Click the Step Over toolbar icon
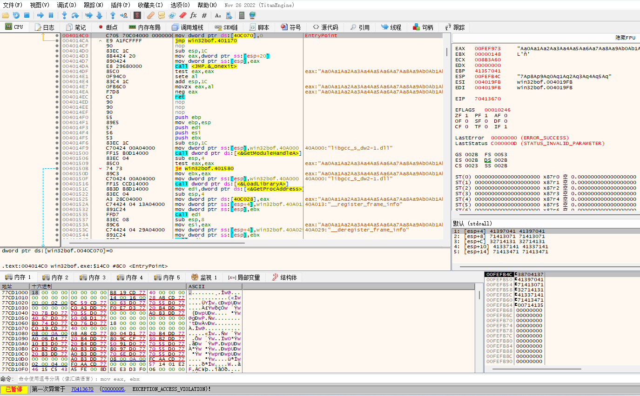 75,15
